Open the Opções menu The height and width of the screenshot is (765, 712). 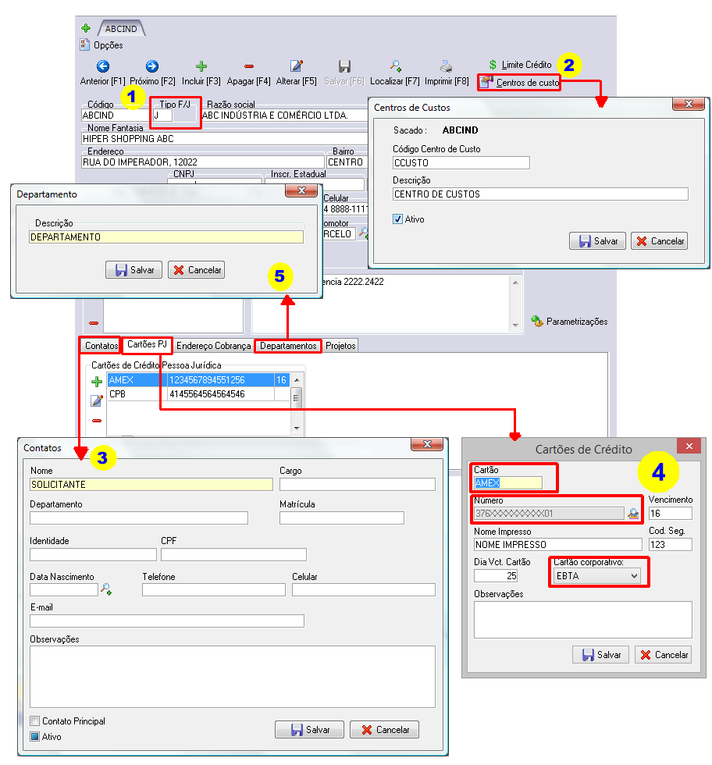tap(101, 45)
